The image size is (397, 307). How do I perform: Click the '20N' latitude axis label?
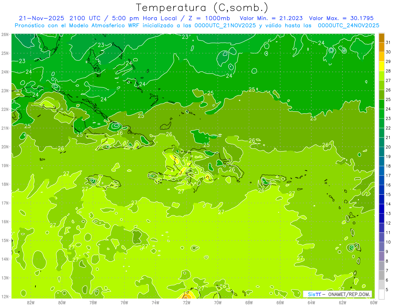point(5,147)
